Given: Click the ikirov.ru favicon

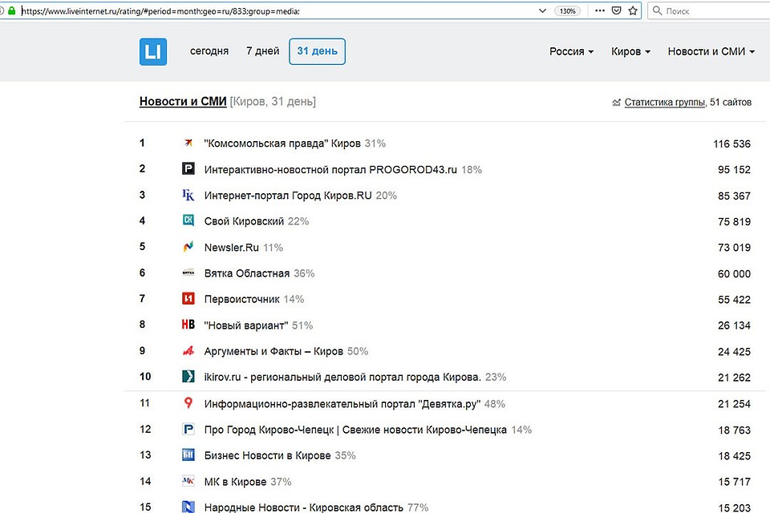Looking at the screenshot, I should (x=188, y=377).
